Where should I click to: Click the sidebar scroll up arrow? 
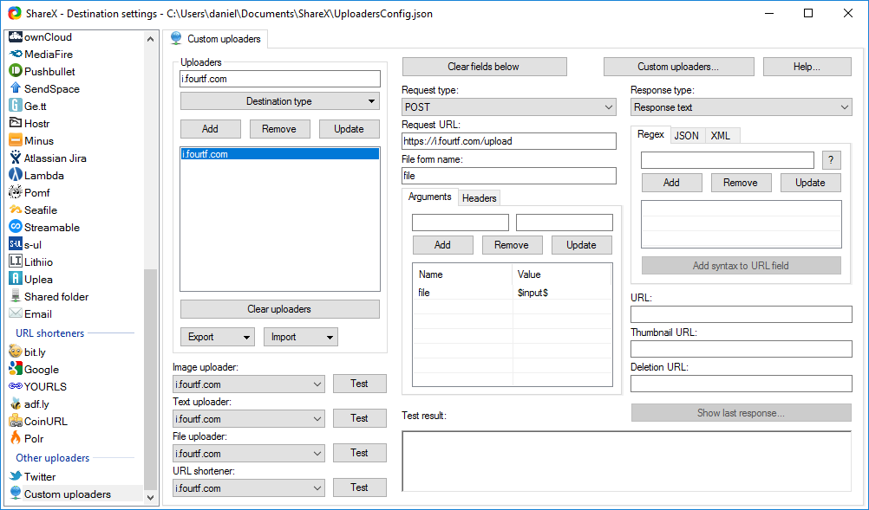[150, 39]
